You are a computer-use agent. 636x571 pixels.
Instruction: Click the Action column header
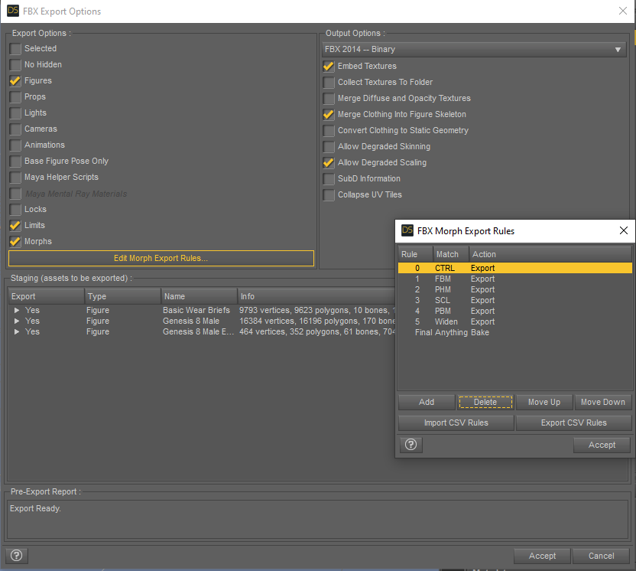pos(550,254)
